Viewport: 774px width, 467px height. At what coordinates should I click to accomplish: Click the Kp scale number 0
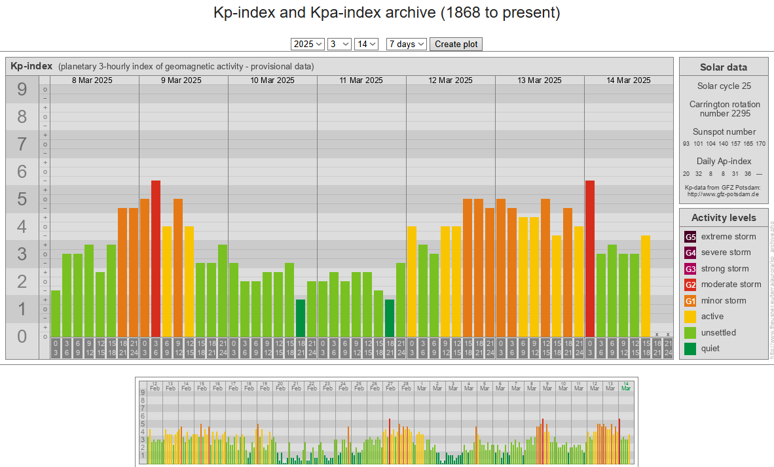coord(22,336)
